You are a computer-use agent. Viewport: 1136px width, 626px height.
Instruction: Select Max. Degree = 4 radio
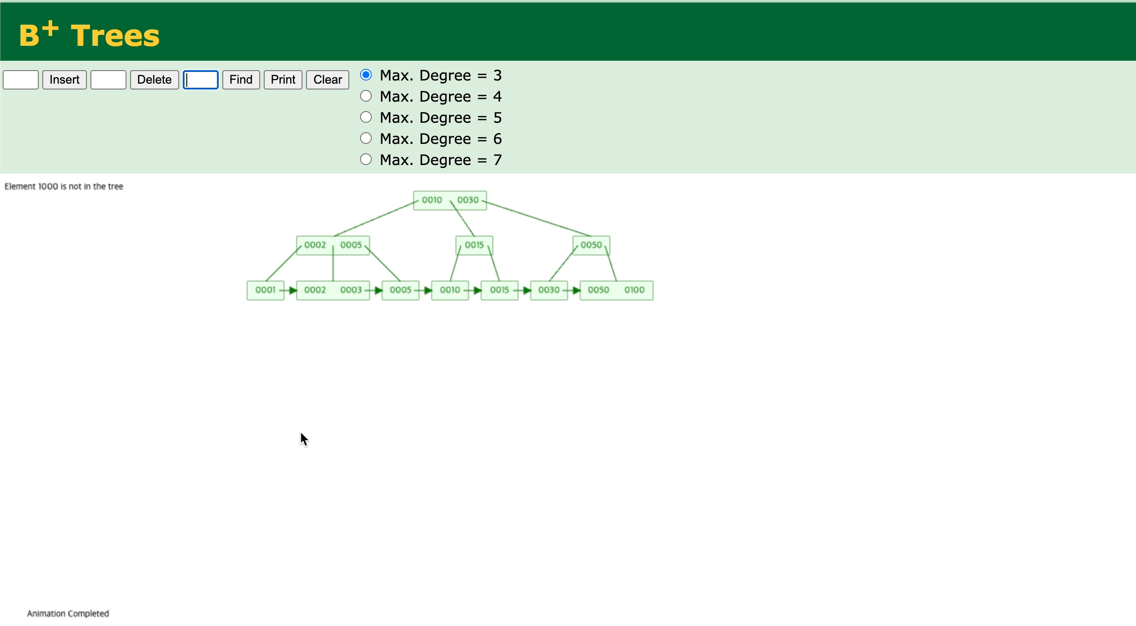tap(366, 96)
